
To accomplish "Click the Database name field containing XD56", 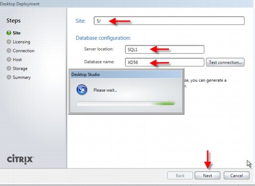I will click(165, 62).
